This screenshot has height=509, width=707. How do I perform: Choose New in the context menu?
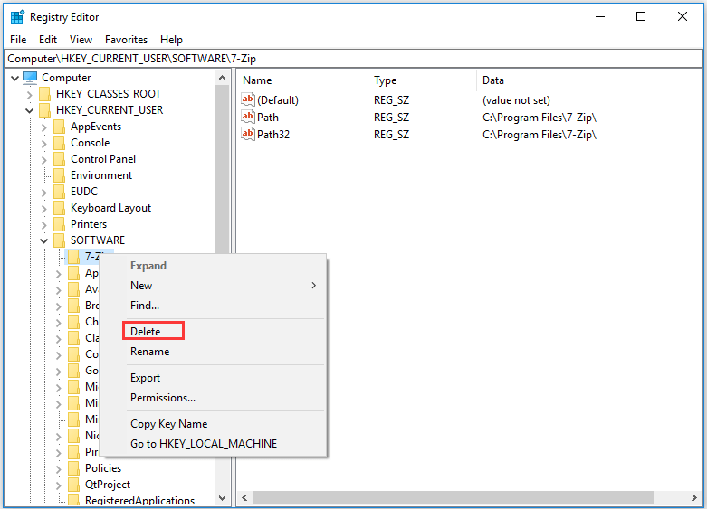point(224,286)
